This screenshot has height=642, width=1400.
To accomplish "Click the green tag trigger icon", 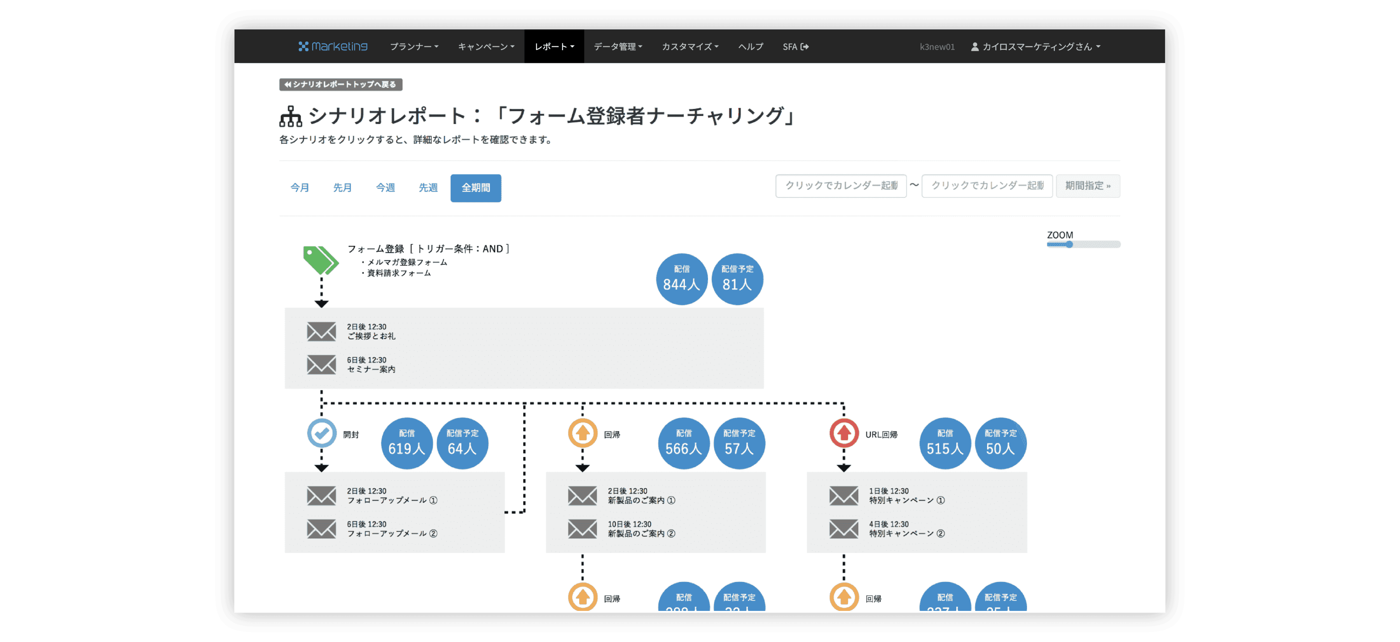I will [321, 260].
